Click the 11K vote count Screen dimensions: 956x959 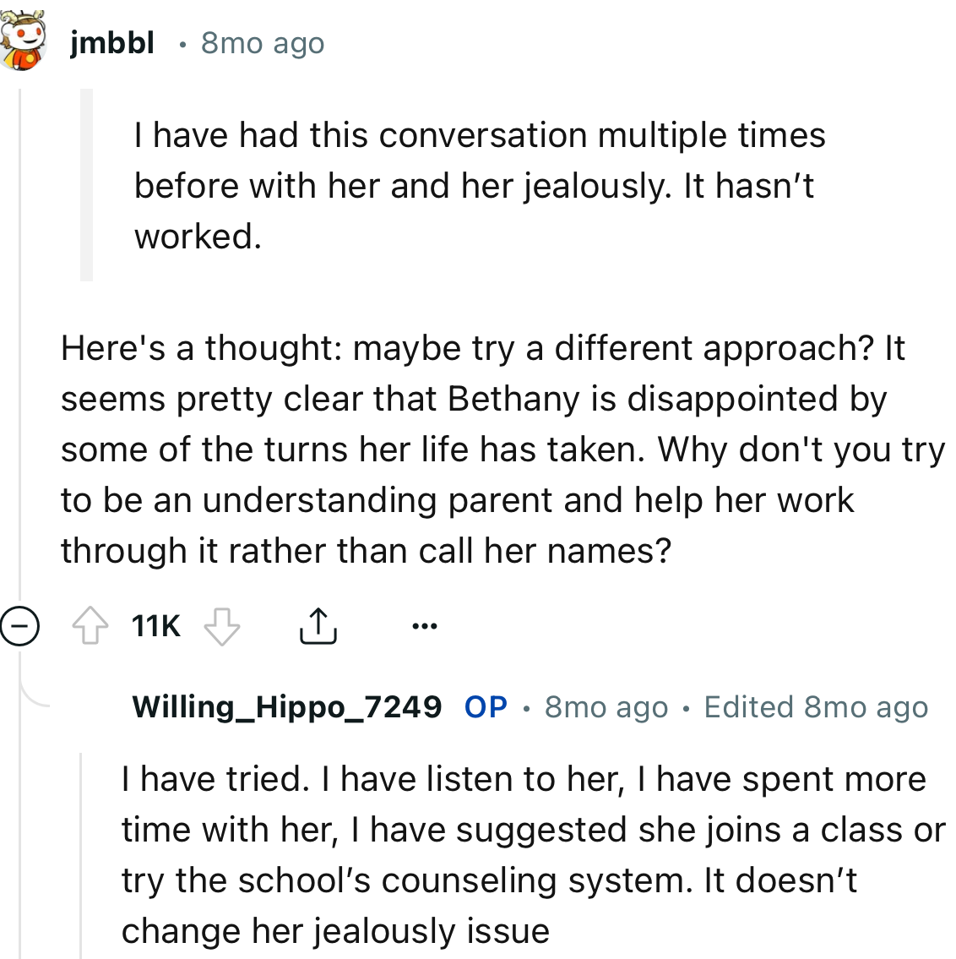pyautogui.click(x=155, y=625)
